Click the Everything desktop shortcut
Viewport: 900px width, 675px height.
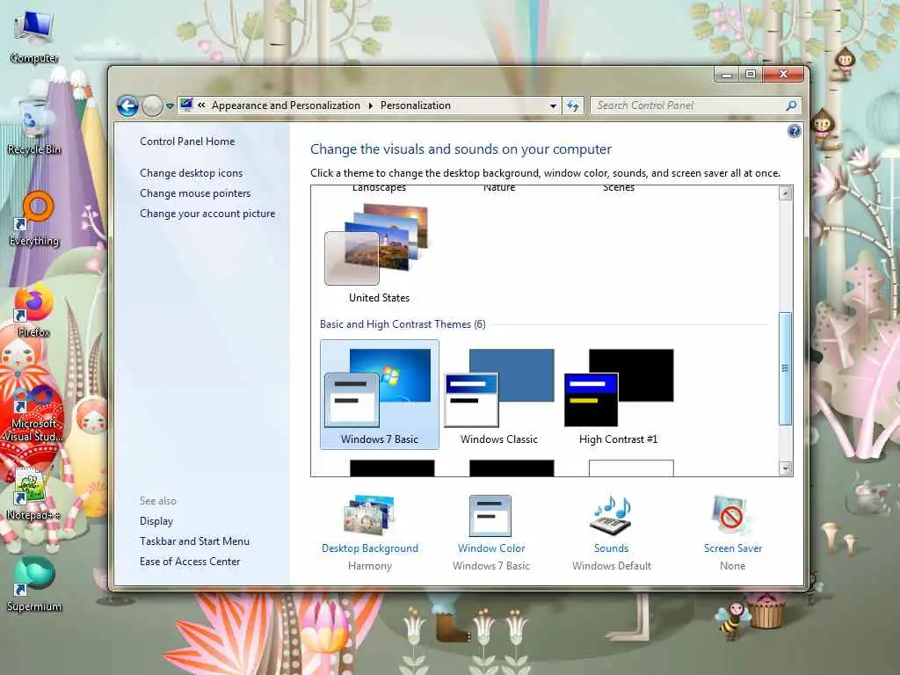(x=34, y=219)
